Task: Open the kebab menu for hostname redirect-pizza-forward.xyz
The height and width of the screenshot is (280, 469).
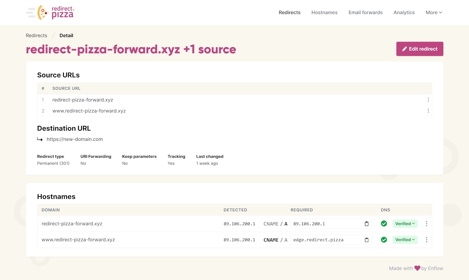Action: [x=426, y=223]
